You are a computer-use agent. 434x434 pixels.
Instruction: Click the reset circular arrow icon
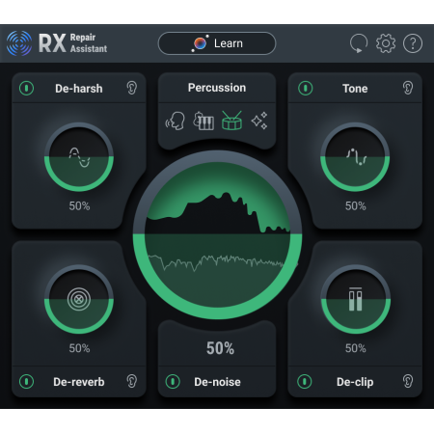coord(359,43)
